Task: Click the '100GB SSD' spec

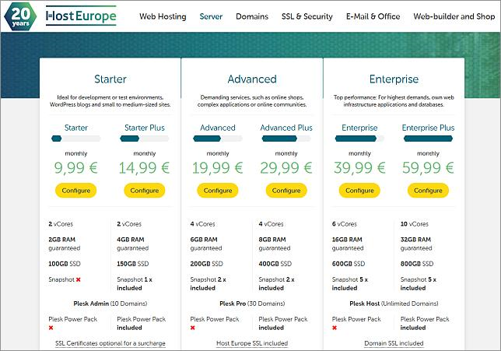Action: (65, 264)
